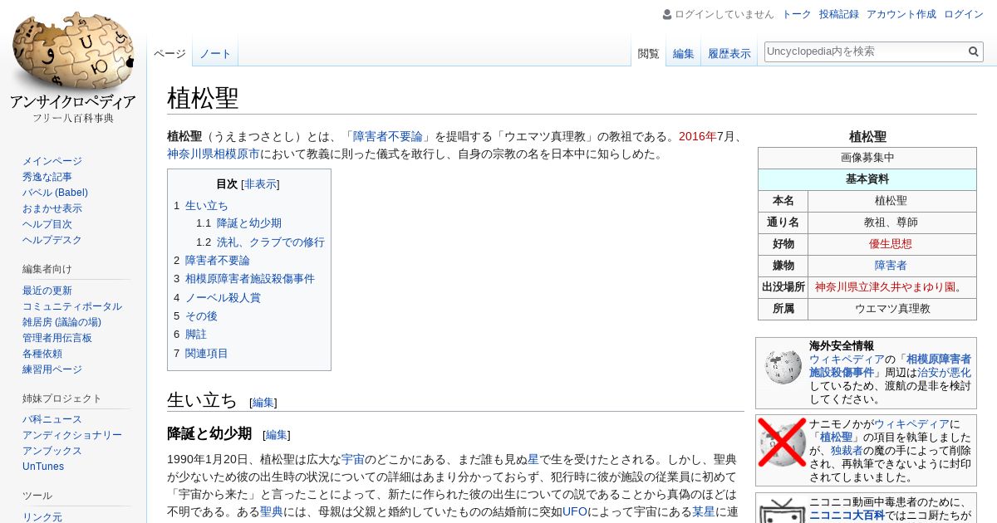Click the アンサイクロペディア site title text
This screenshot has width=997, height=523.
point(73,102)
